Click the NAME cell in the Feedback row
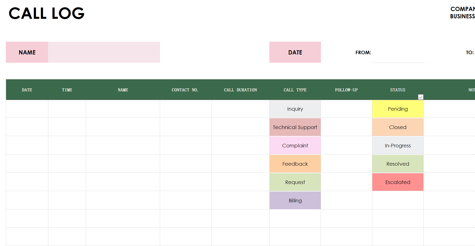 pyautogui.click(x=123, y=164)
